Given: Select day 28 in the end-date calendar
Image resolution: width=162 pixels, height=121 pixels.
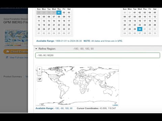Looking at the screenshot, I should click(x=130, y=29).
